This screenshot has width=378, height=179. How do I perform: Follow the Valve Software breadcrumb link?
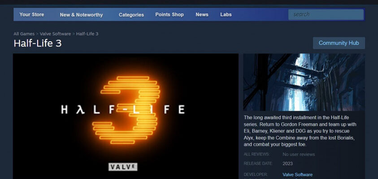pos(55,34)
